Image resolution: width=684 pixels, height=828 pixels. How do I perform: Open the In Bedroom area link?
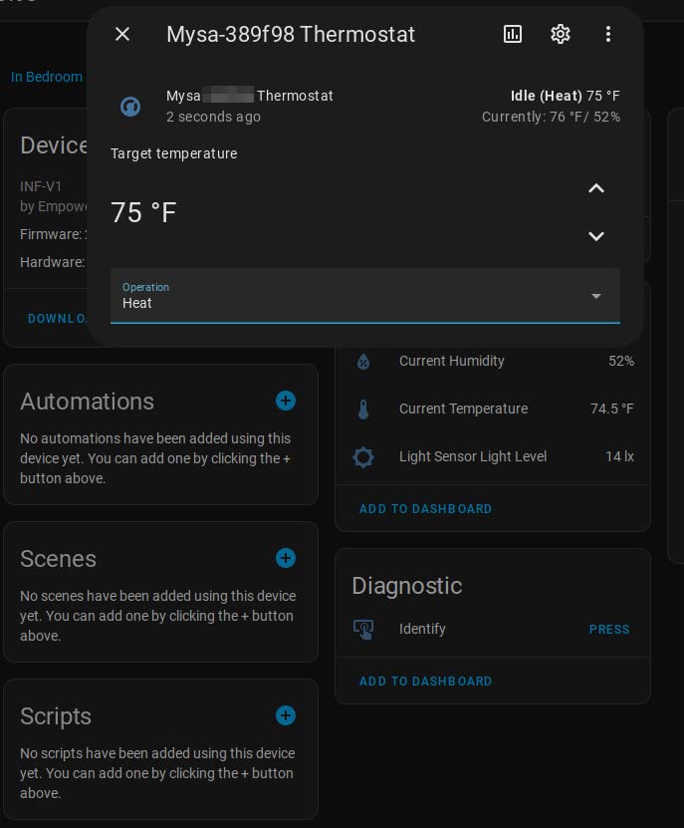[47, 77]
